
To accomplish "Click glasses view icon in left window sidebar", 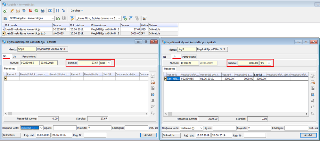I will 152,82.
